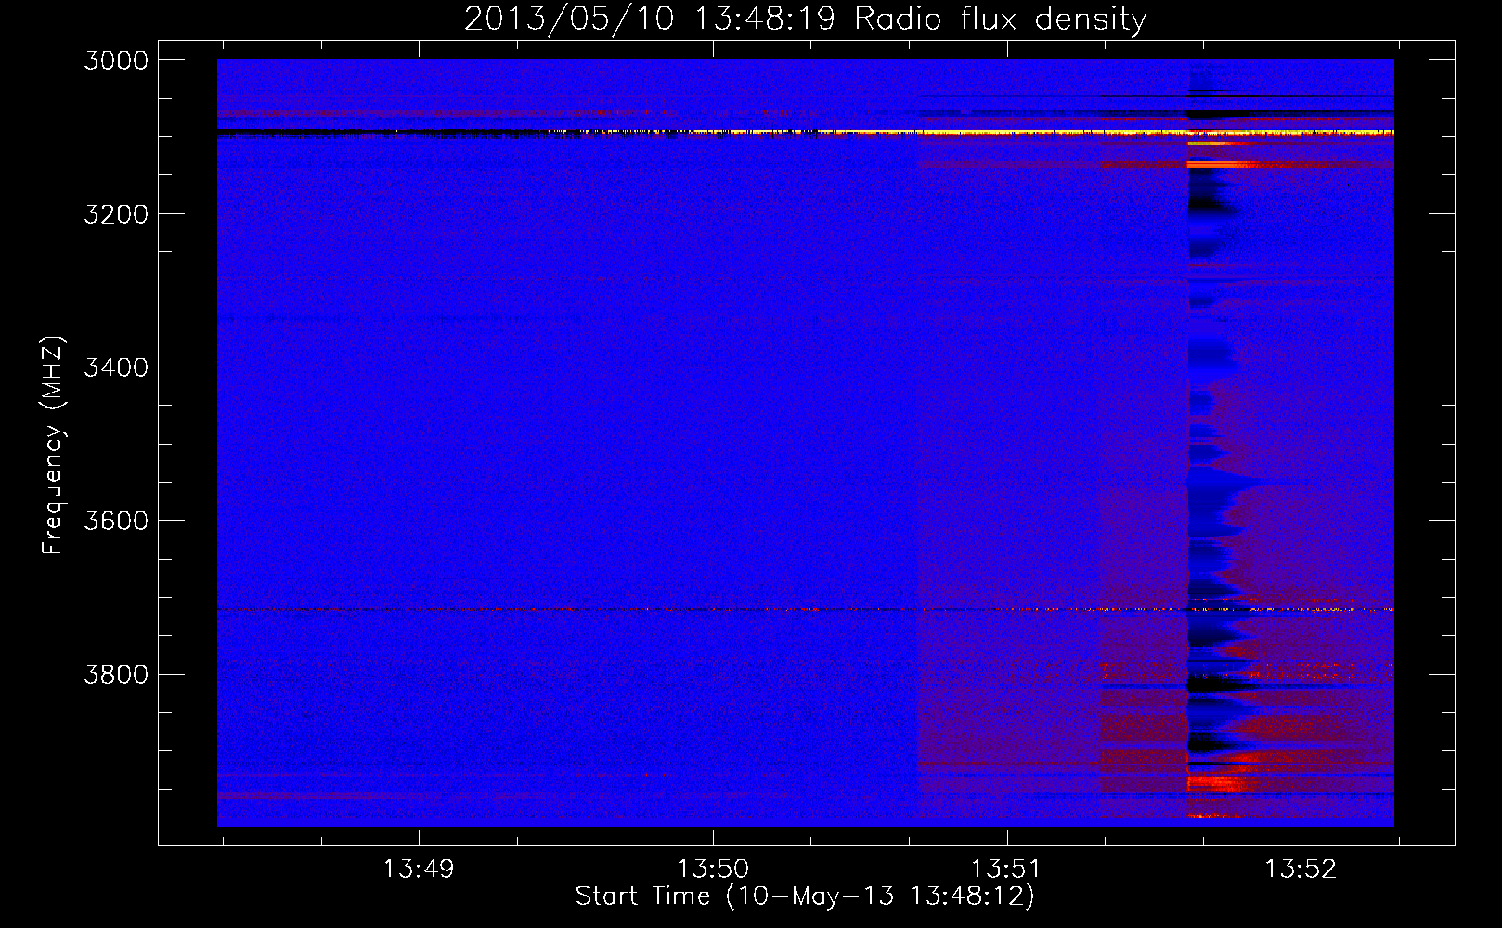Screen dimensions: 1502x928
Task: Click the "Start Time (10-May-13 13:48:12)" axis label
Action: pos(805,896)
